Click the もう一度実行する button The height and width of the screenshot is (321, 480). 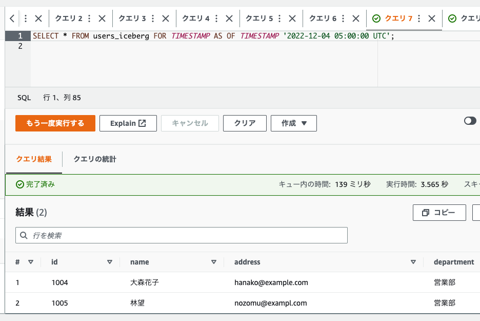click(55, 123)
